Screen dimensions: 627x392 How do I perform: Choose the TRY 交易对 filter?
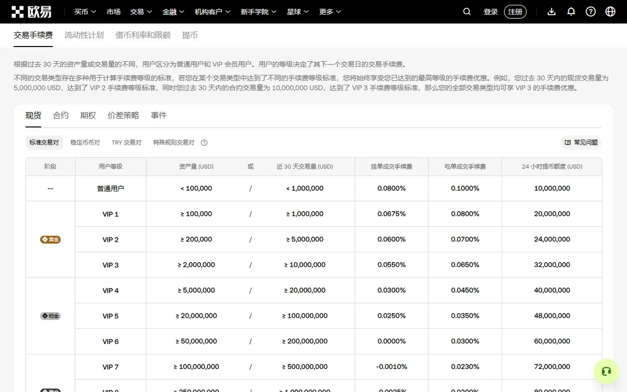126,143
